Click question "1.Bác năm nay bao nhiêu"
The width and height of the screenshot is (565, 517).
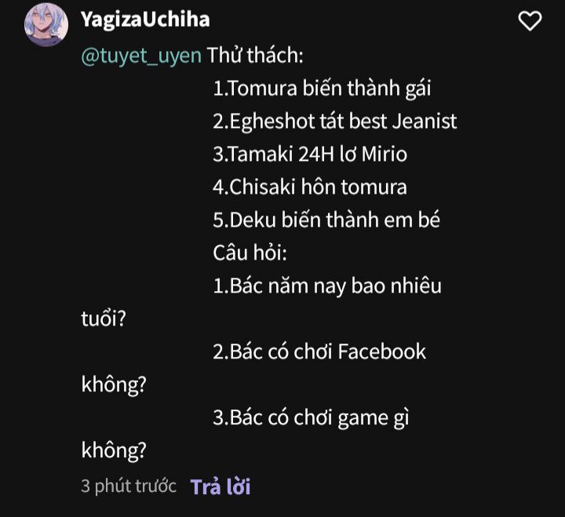pyautogui.click(x=326, y=286)
